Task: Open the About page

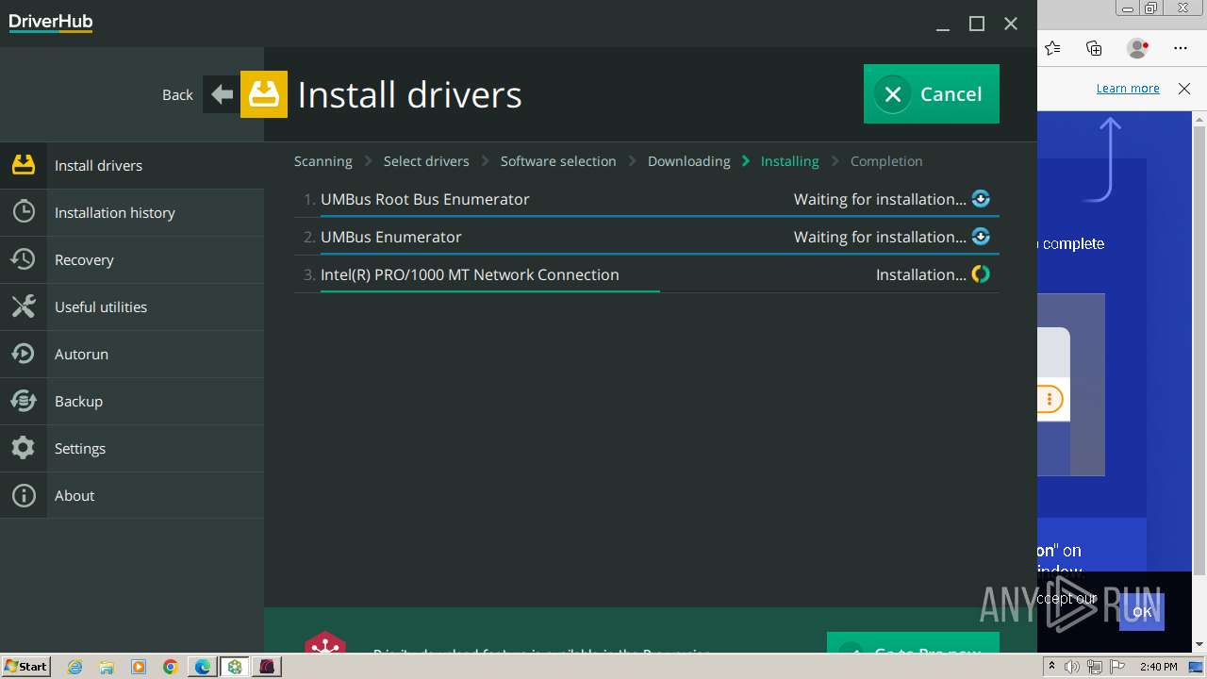Action: (x=132, y=495)
